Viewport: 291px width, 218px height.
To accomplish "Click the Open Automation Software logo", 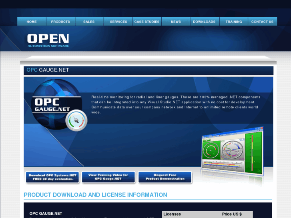I will (x=48, y=40).
